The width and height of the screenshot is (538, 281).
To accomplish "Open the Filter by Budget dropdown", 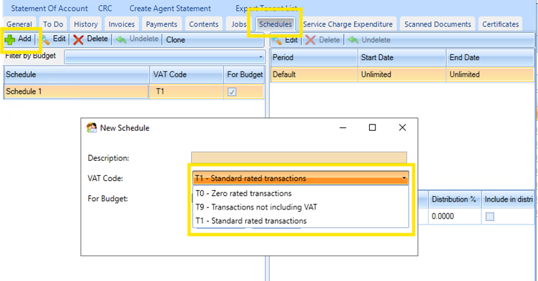I will 164,57.
